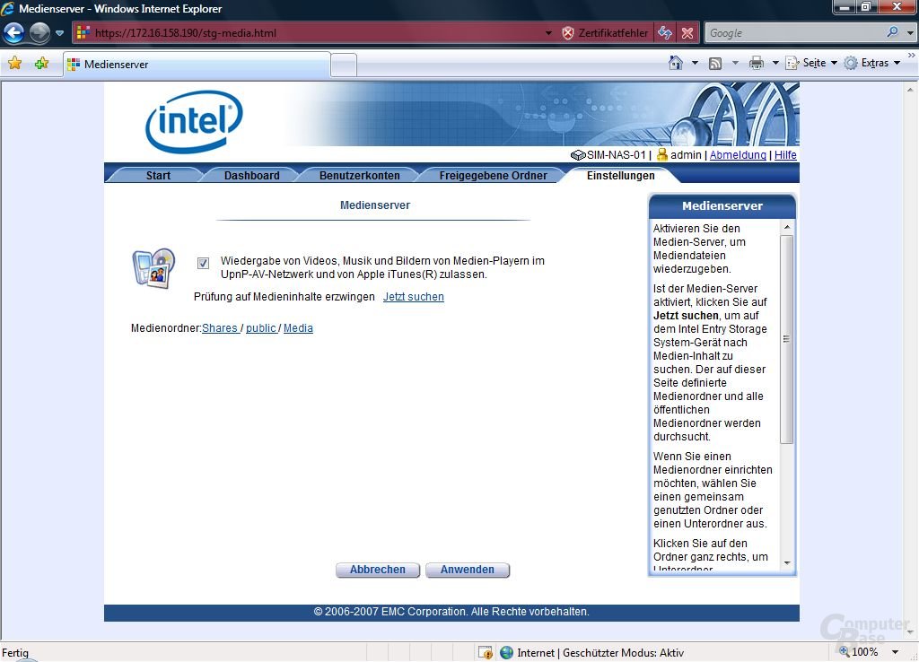Switch to the Start tab
919x662 pixels.
click(x=158, y=175)
